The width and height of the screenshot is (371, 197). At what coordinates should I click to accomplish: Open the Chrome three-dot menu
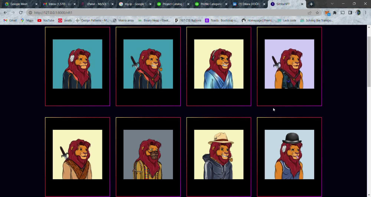click(x=365, y=13)
